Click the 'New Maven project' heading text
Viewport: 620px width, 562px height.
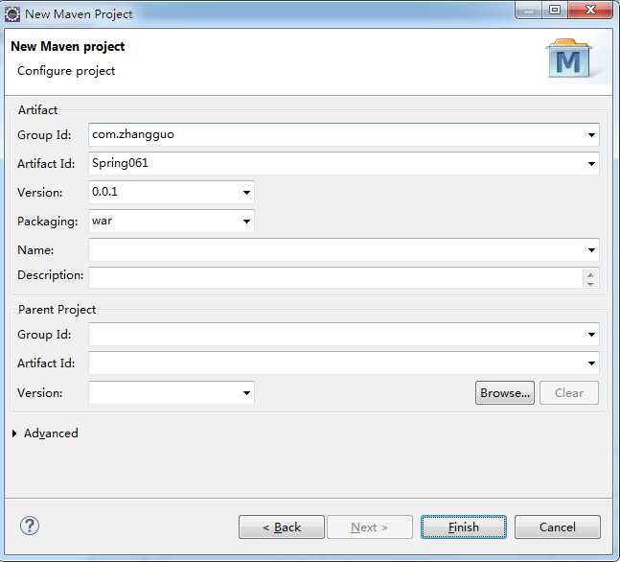[x=68, y=47]
